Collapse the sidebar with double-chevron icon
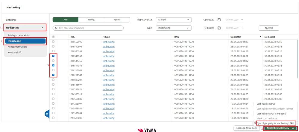Image resolution: width=299 pixels, height=132 pixels. pos(47,114)
